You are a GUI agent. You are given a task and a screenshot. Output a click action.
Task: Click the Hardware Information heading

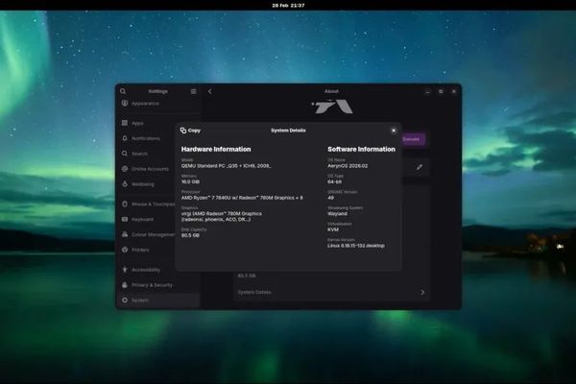[x=216, y=149]
